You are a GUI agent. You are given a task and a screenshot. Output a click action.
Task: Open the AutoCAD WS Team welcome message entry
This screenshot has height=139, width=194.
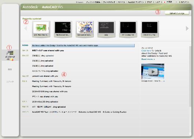79,112
